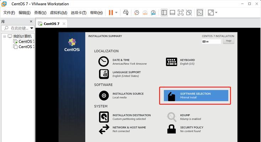Pause the virtual machine
This screenshot has width=261, height=142.
pyautogui.click(x=111, y=13)
